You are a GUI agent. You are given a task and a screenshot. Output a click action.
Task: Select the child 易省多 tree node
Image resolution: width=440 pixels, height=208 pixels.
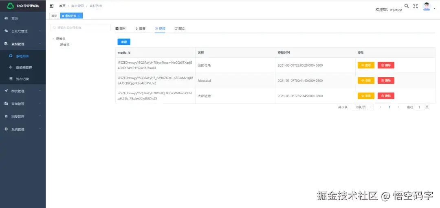[x=65, y=45]
